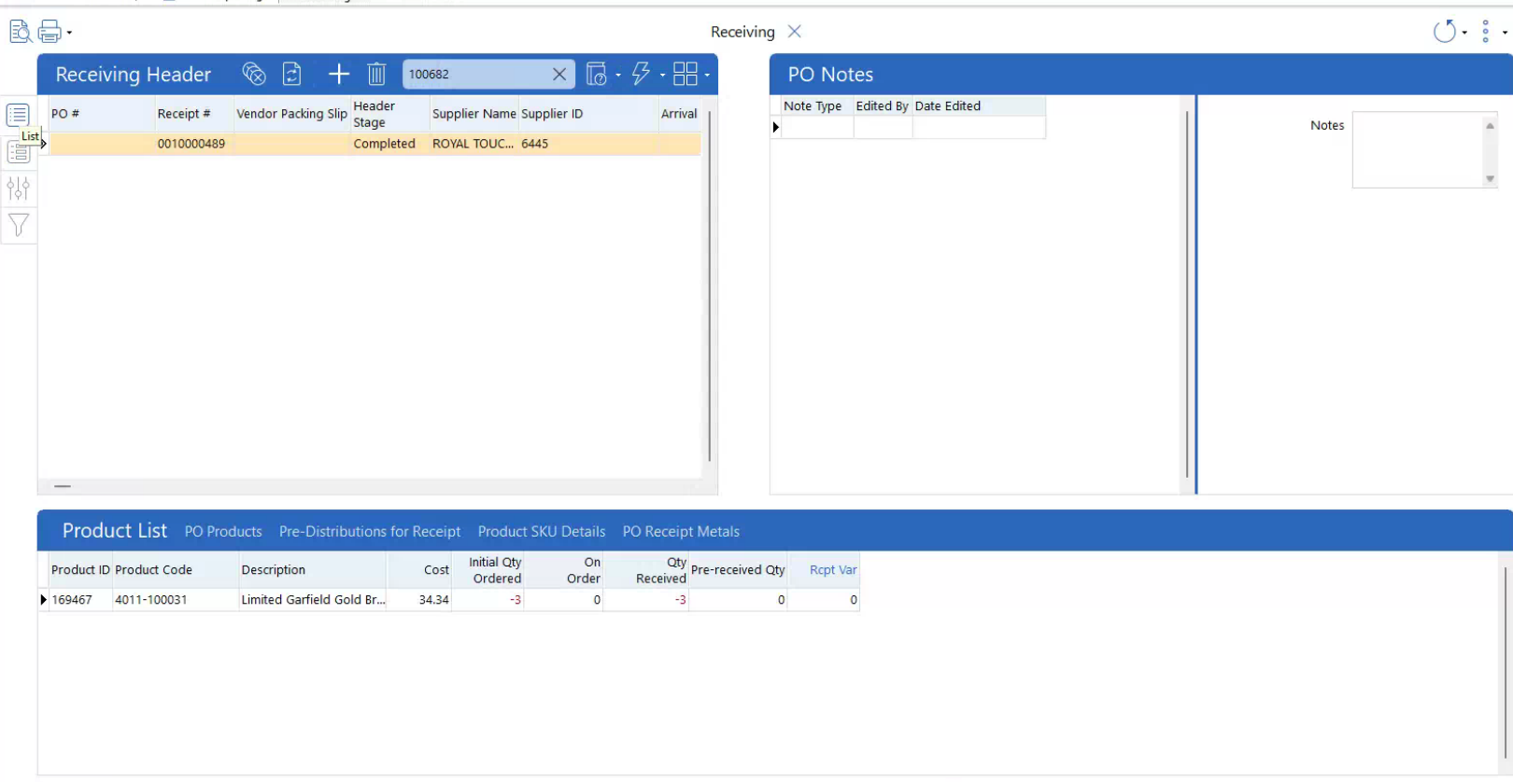This screenshot has width=1513, height=782.
Task: Click inside the Notes text box
Action: click(x=1418, y=149)
